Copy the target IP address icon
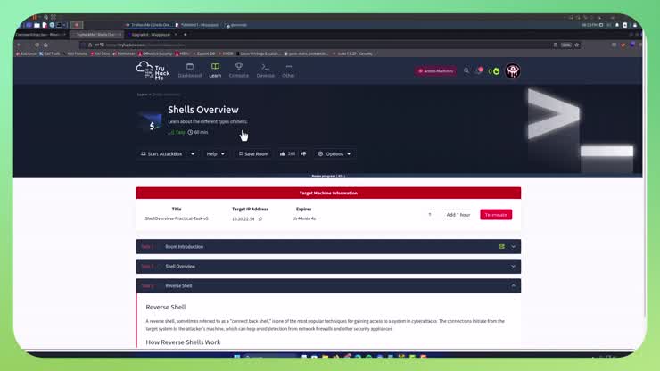This screenshot has height=371, width=660. coord(260,218)
